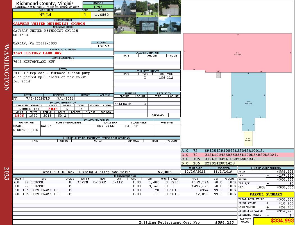Viewport: 295px width, 225px height.
Task: Click the notes text about P#10017
Action: point(51,77)
